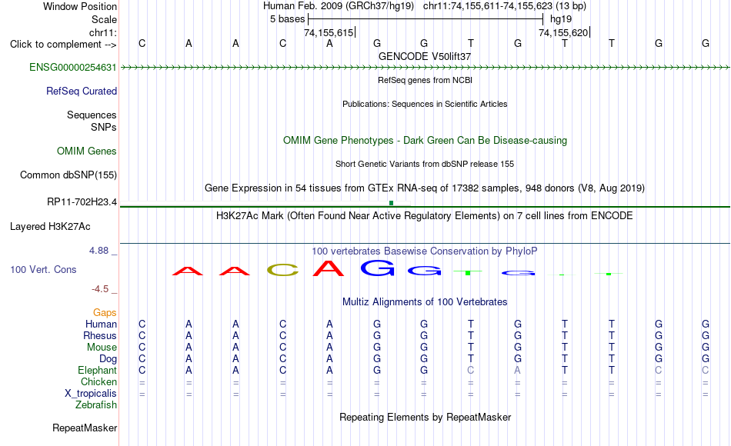This screenshot has width=731, height=446.
Task: Open the Common dbSNP(155) track label
Action: (68, 175)
